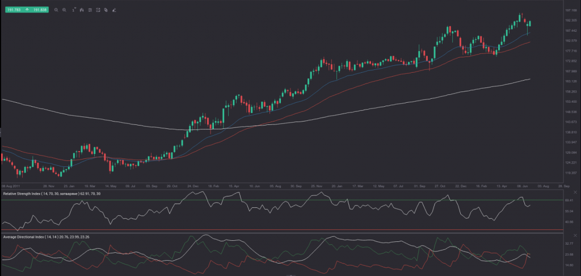
Task: Click the up arrow between the prices
Action: click(x=26, y=10)
